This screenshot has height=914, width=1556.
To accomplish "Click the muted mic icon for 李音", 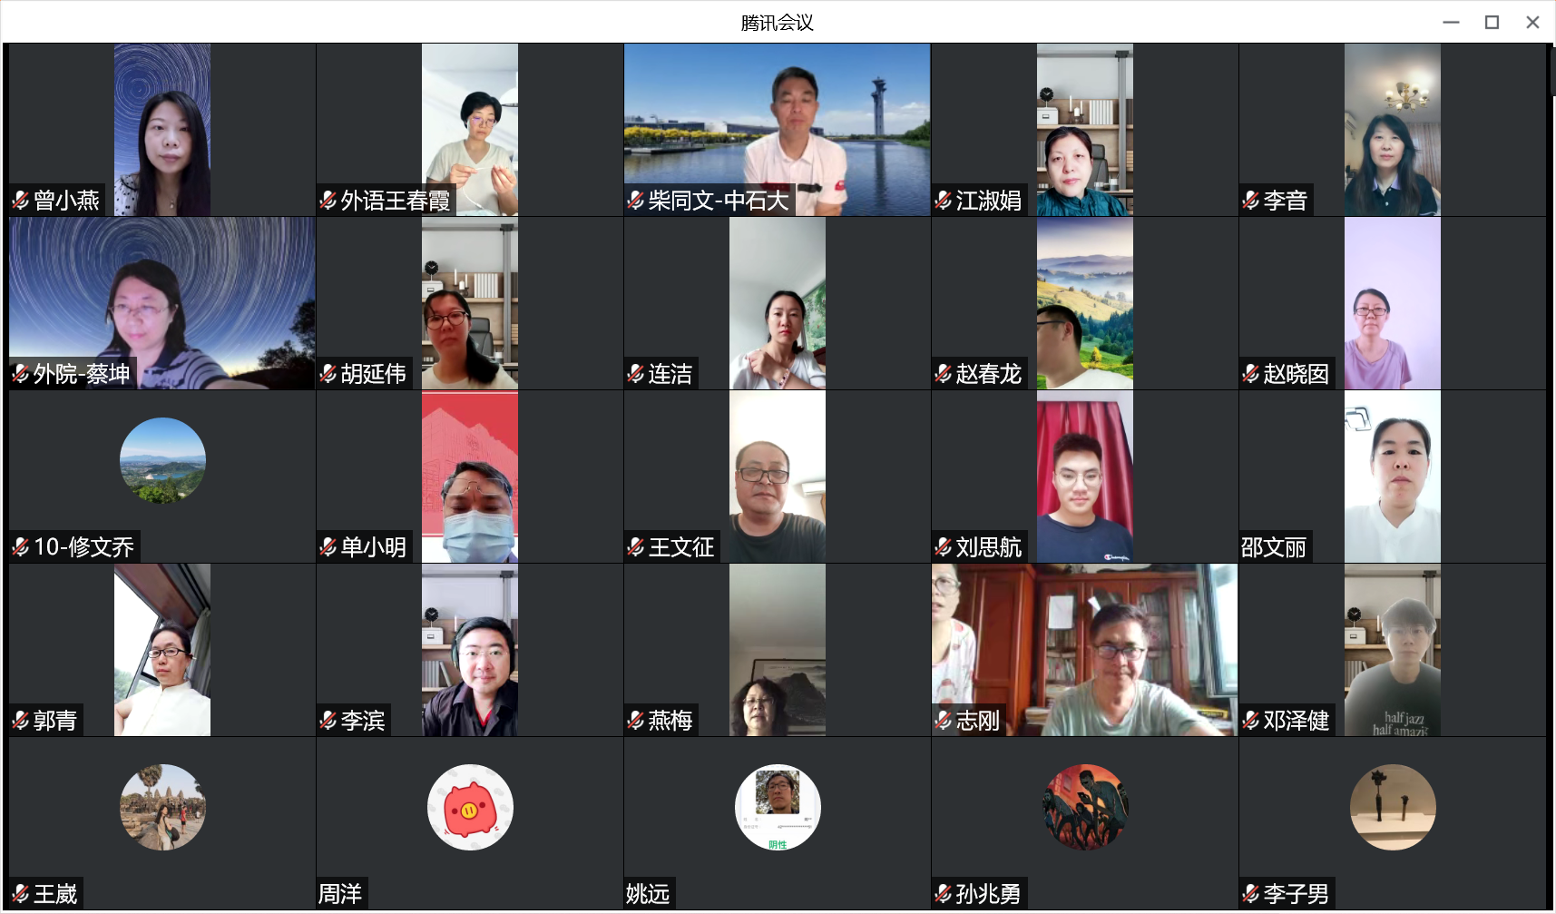I will (x=1251, y=201).
